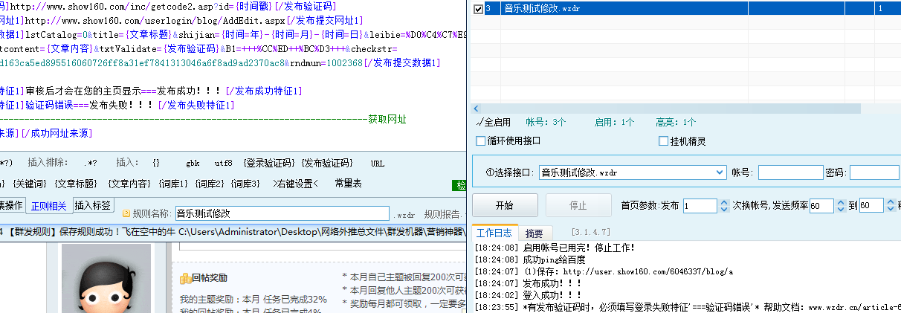
Task: Click the 获取网址 green section heading
Action: (x=387, y=119)
